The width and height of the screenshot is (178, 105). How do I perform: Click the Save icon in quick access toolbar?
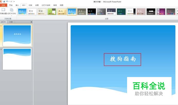4,2
